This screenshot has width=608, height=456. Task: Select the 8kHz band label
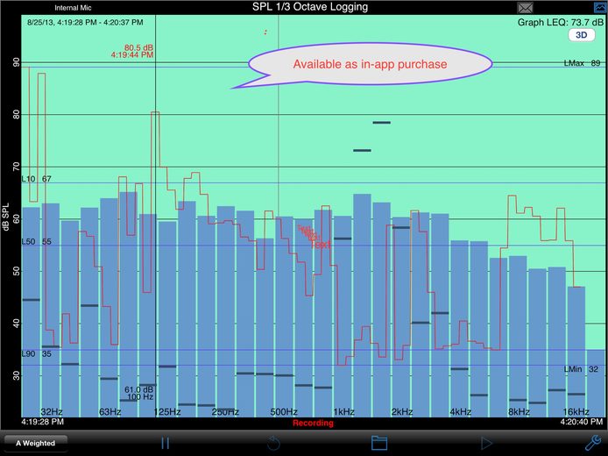[519, 412]
